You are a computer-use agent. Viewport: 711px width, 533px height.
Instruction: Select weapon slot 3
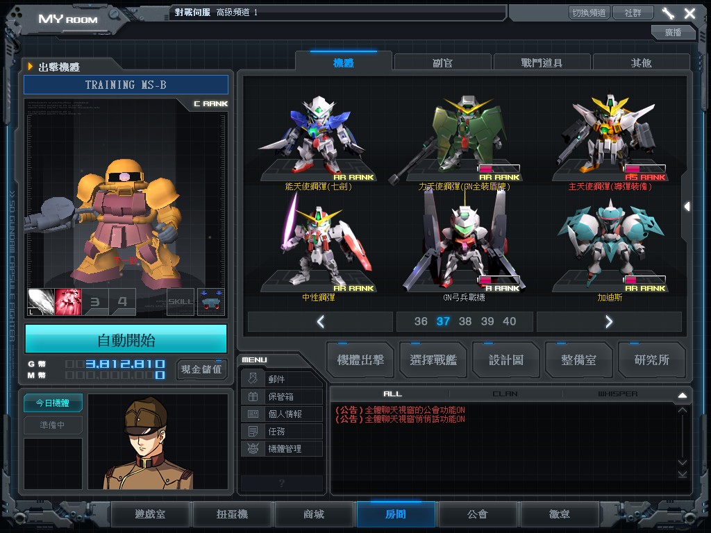tap(95, 302)
